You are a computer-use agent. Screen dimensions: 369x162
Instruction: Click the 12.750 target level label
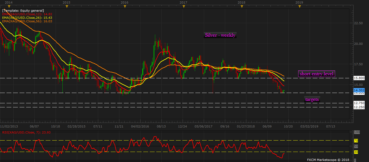click(359, 103)
